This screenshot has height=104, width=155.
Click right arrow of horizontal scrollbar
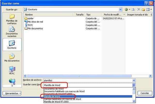coord(150,76)
